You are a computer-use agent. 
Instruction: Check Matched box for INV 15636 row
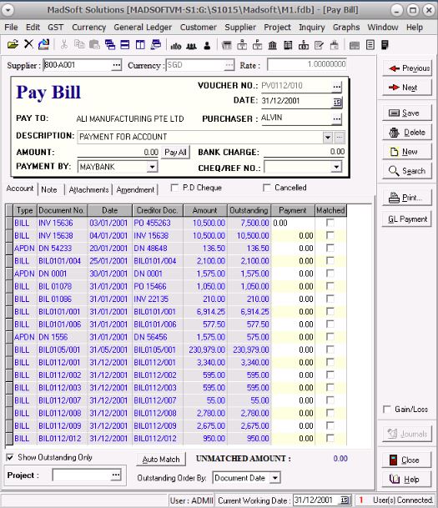point(330,223)
